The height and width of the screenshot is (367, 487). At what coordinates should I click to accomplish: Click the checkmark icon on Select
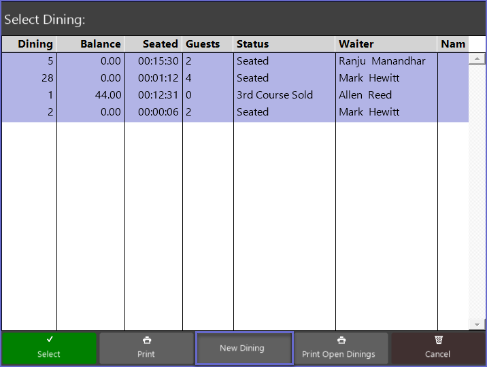pyautogui.click(x=49, y=339)
